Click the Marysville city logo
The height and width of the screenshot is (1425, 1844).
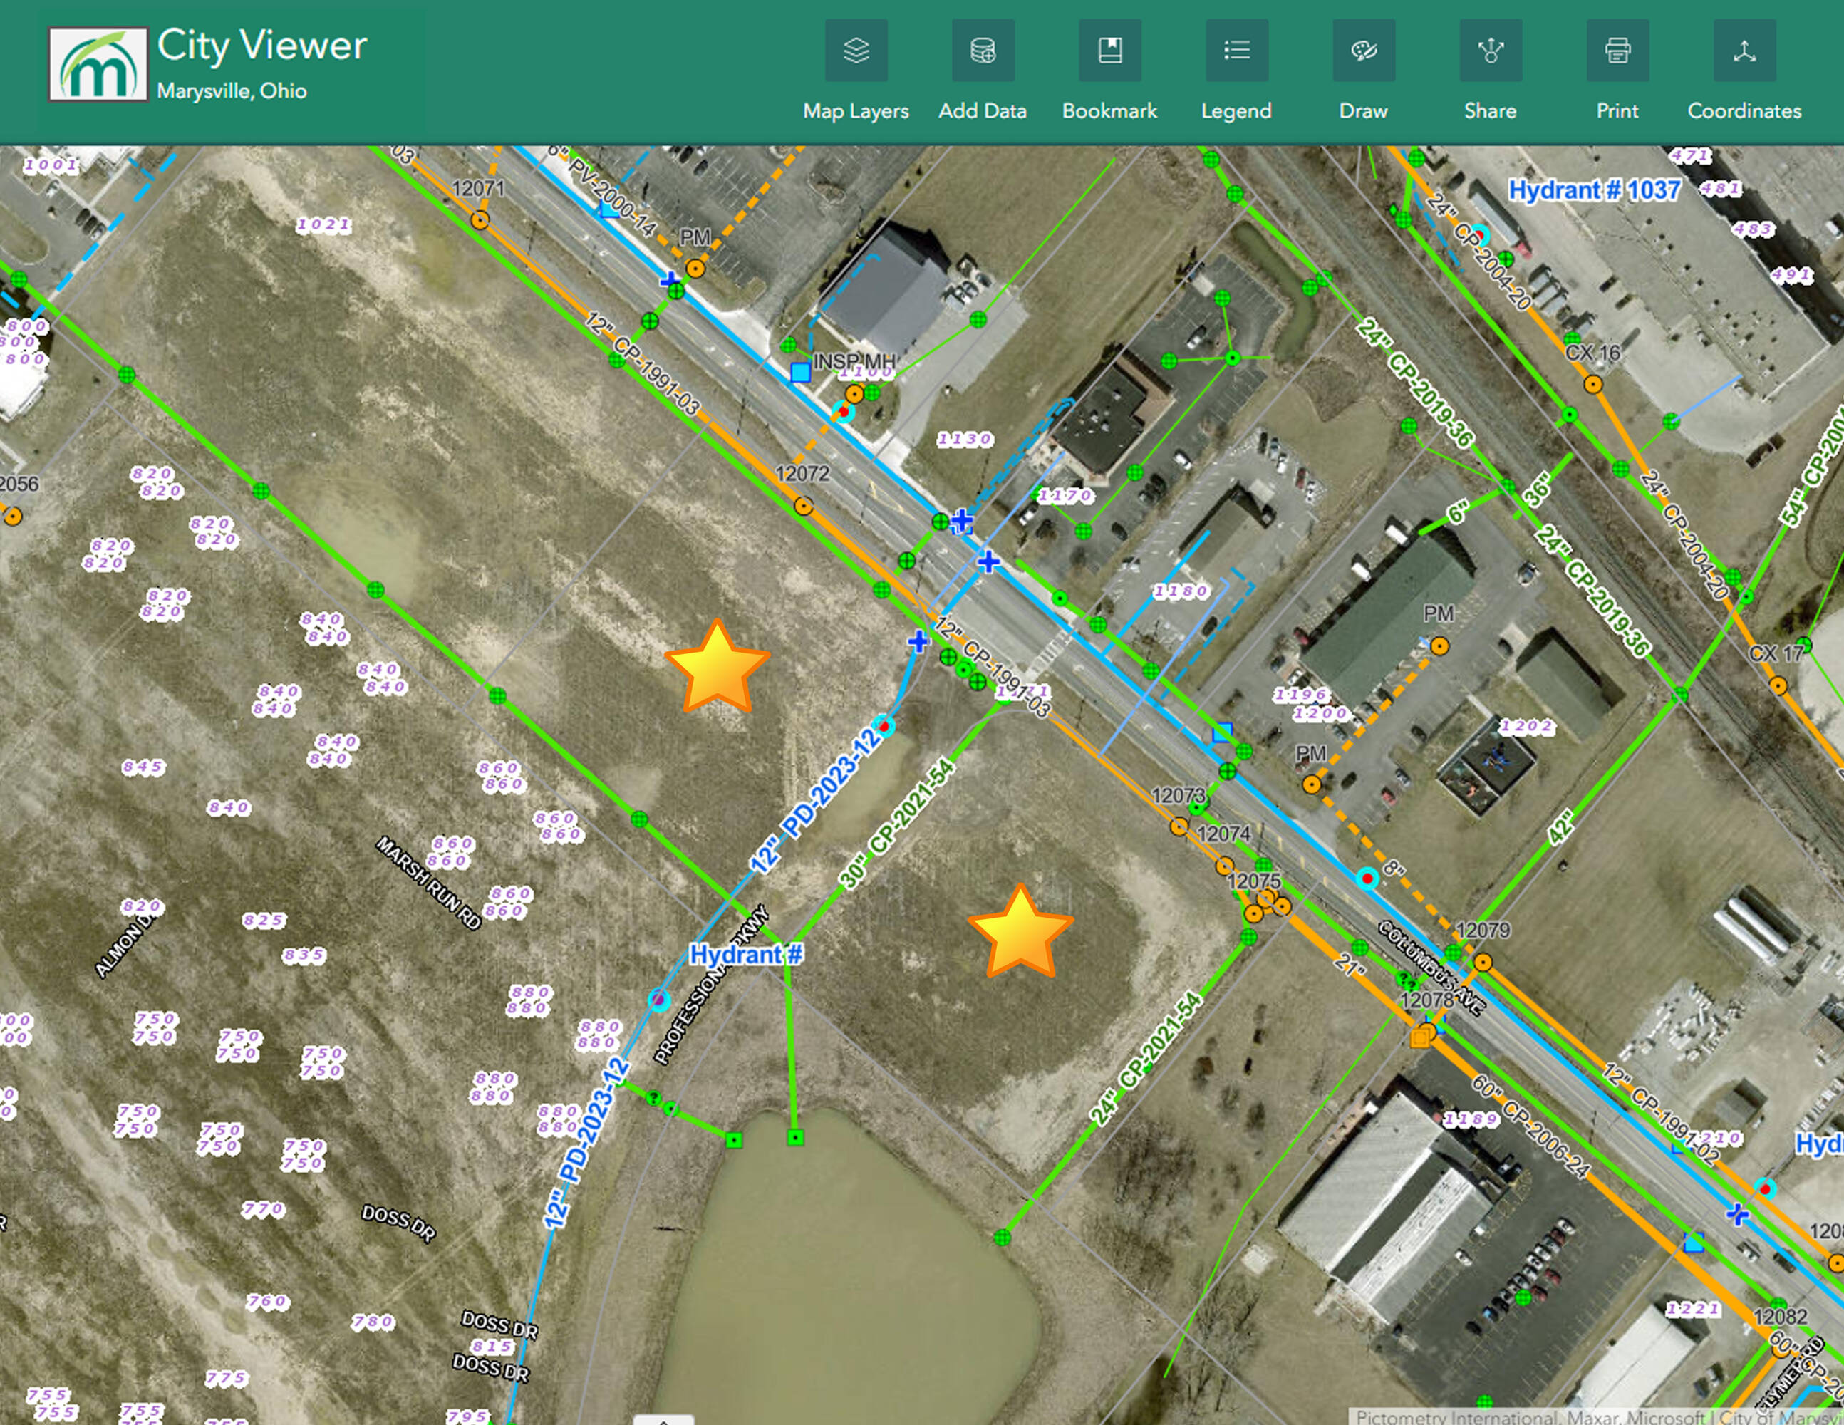(98, 65)
